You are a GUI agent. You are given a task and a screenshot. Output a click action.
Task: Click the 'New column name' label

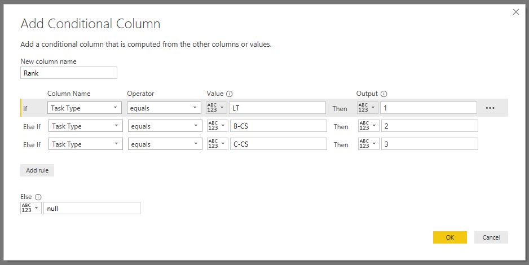tap(49, 61)
